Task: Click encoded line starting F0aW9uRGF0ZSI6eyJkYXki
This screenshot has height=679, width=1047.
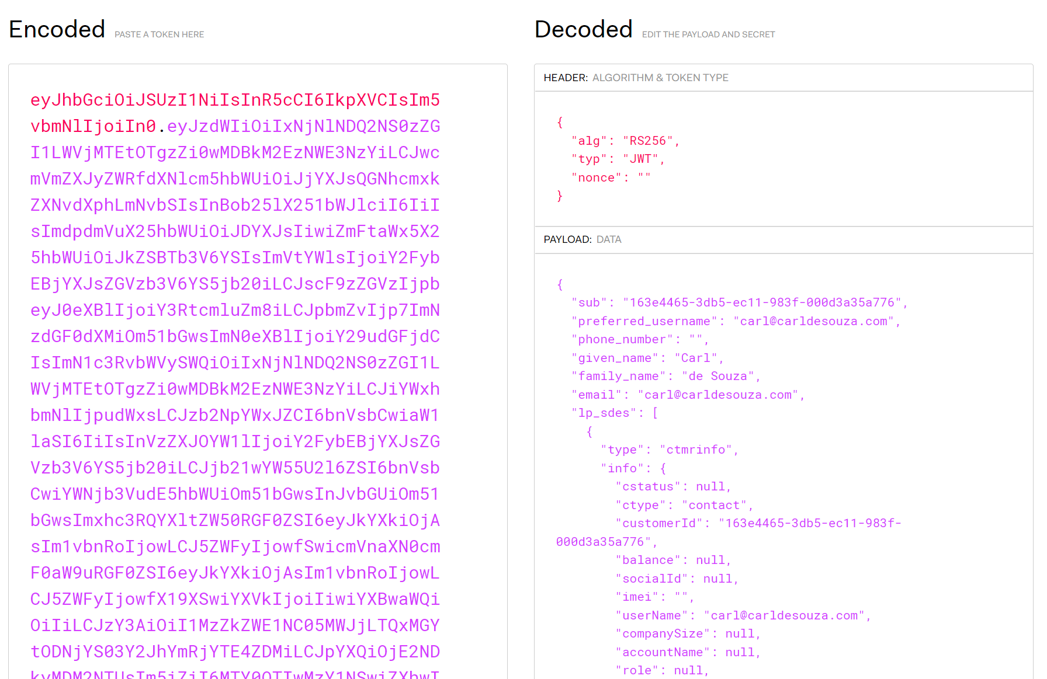Action: (x=235, y=573)
